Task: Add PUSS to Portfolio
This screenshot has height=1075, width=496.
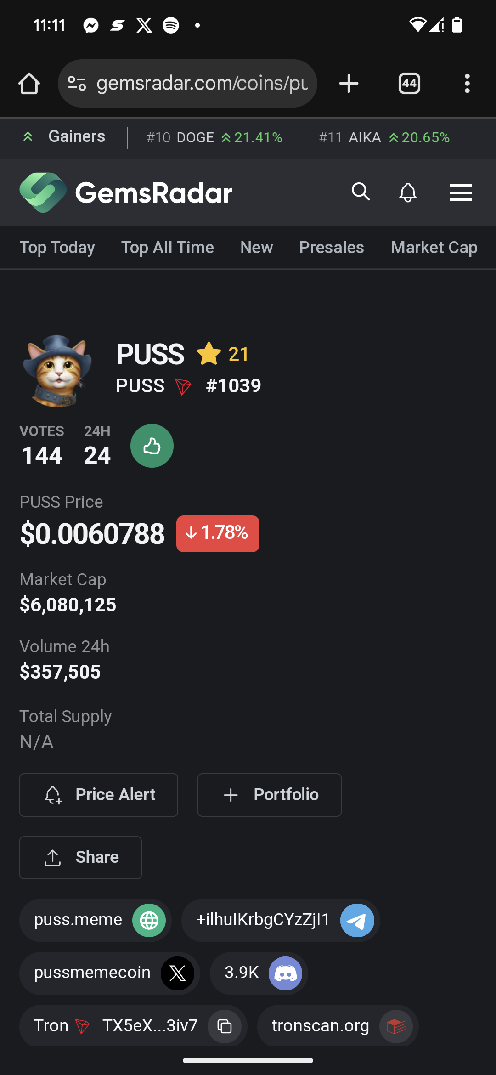Action: pos(270,795)
